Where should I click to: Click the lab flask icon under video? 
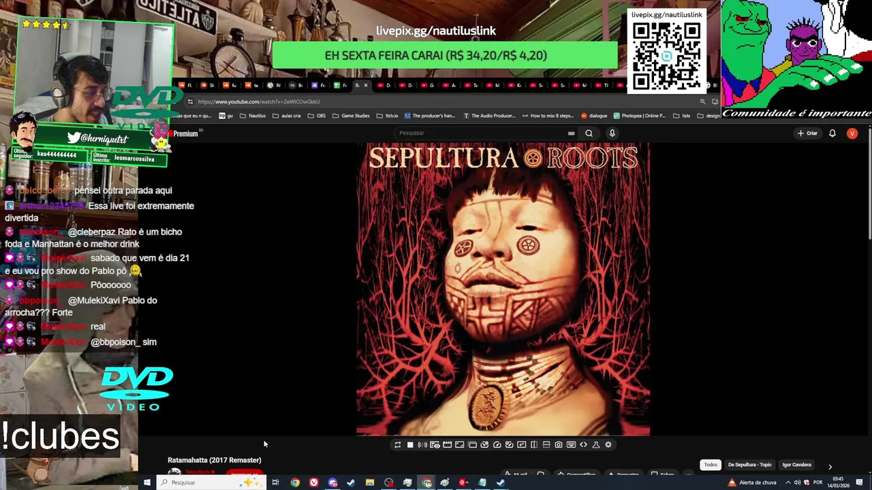pos(596,444)
